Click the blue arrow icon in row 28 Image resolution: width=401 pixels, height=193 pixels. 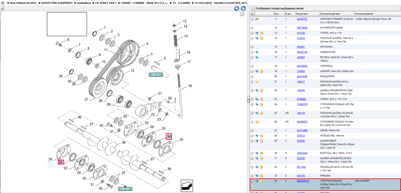click(257, 135)
